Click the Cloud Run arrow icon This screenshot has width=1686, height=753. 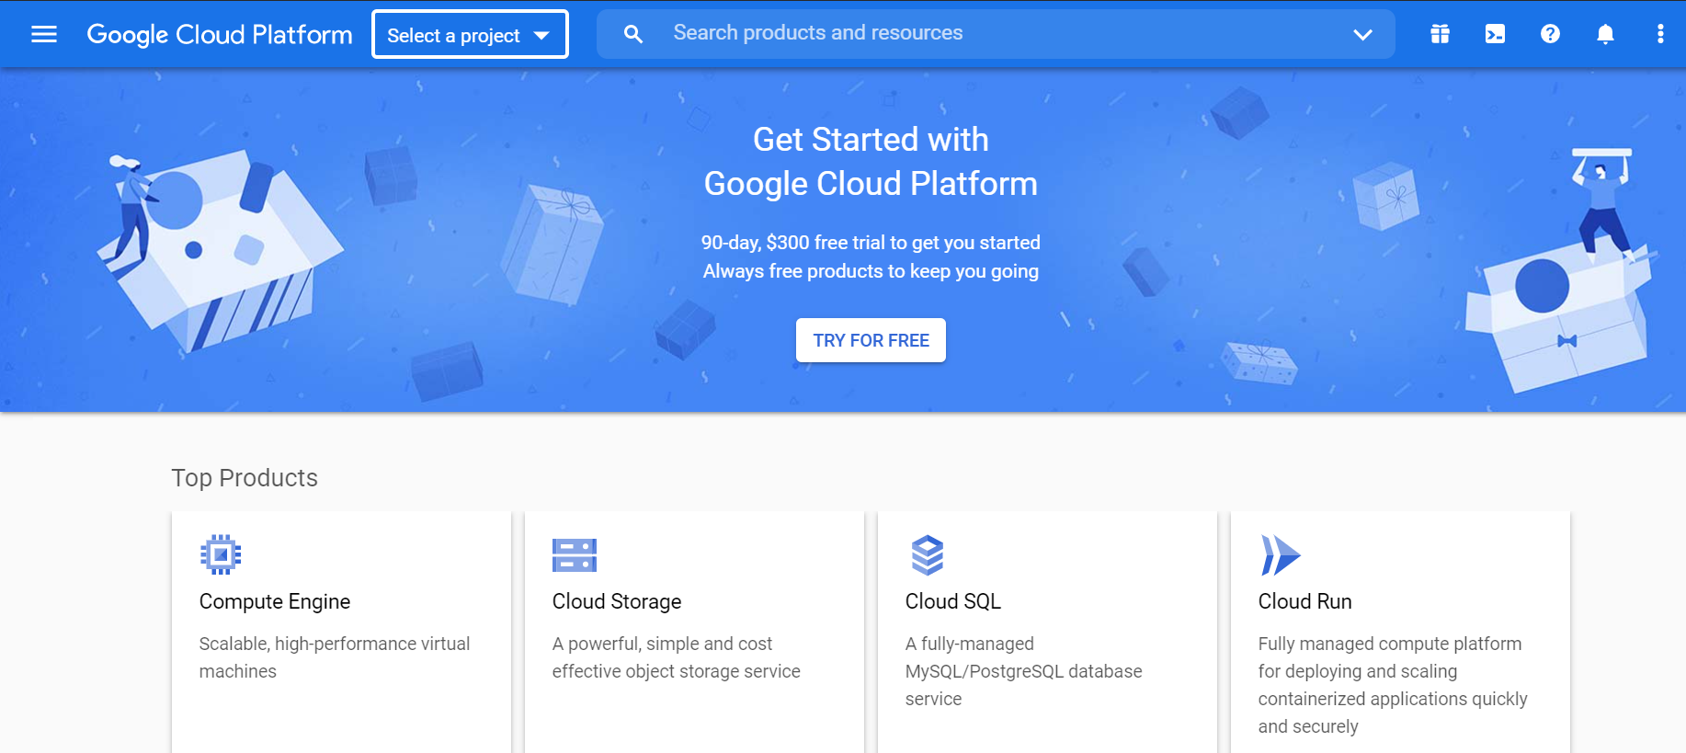(x=1281, y=555)
